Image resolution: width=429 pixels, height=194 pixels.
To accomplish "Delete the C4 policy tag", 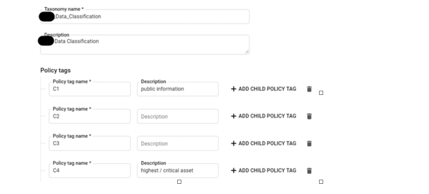I will pos(309,170).
